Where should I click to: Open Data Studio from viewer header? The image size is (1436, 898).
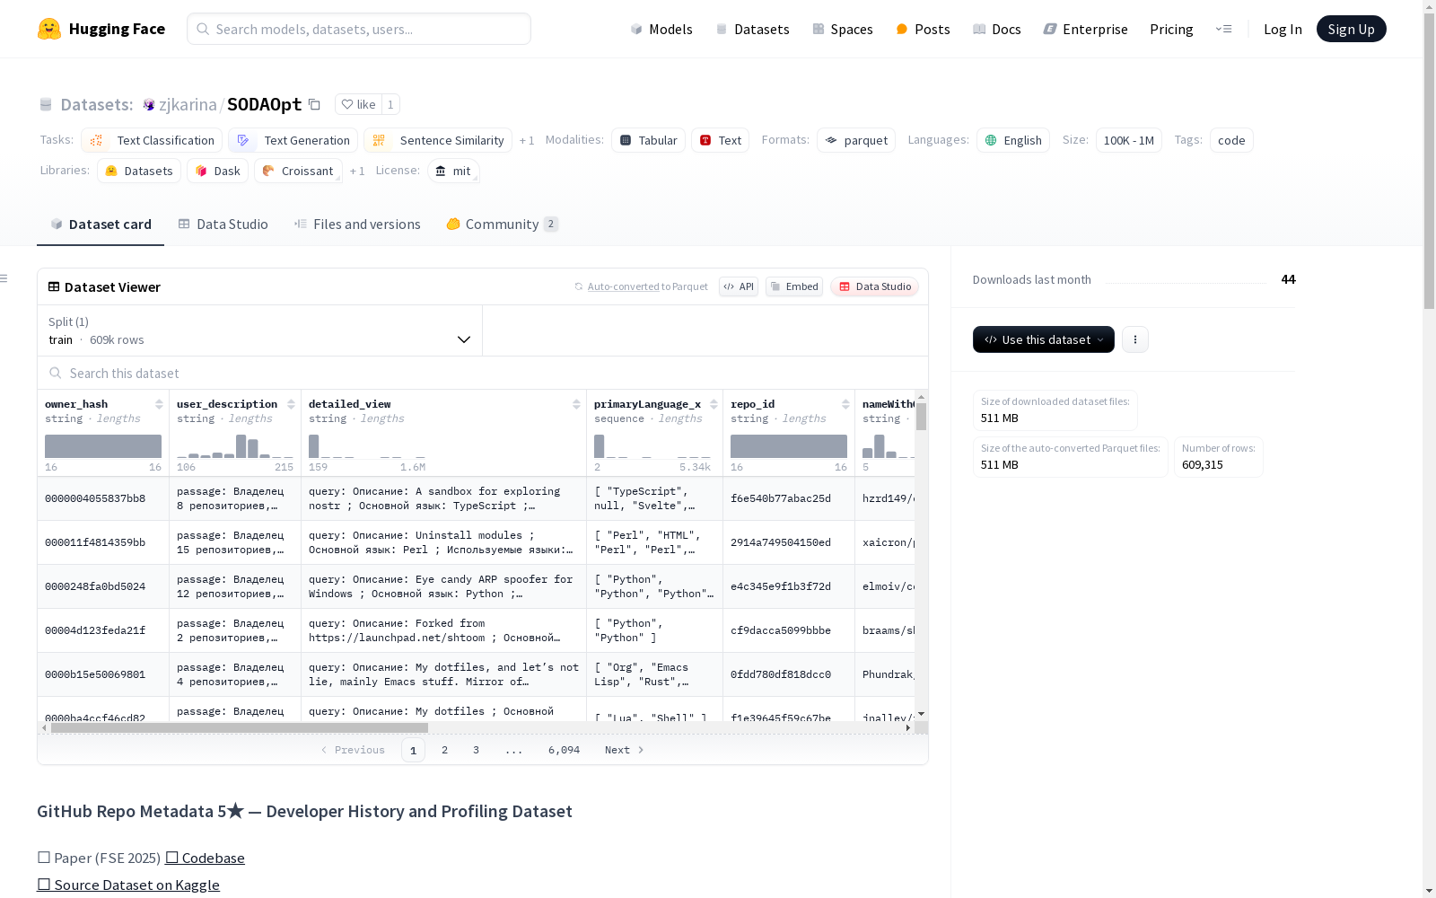point(875,286)
